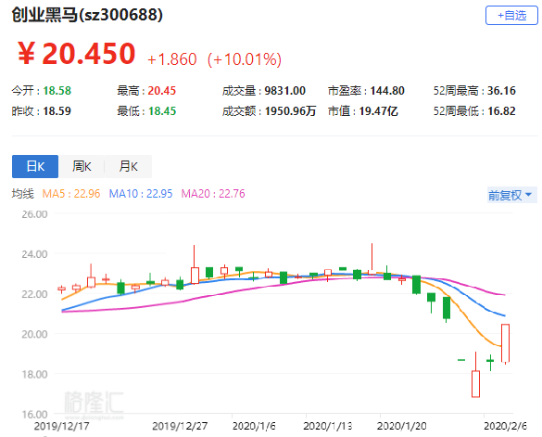542x437 pixels.
Task: Switch to 日K daily chart tab
Action: coord(35,167)
